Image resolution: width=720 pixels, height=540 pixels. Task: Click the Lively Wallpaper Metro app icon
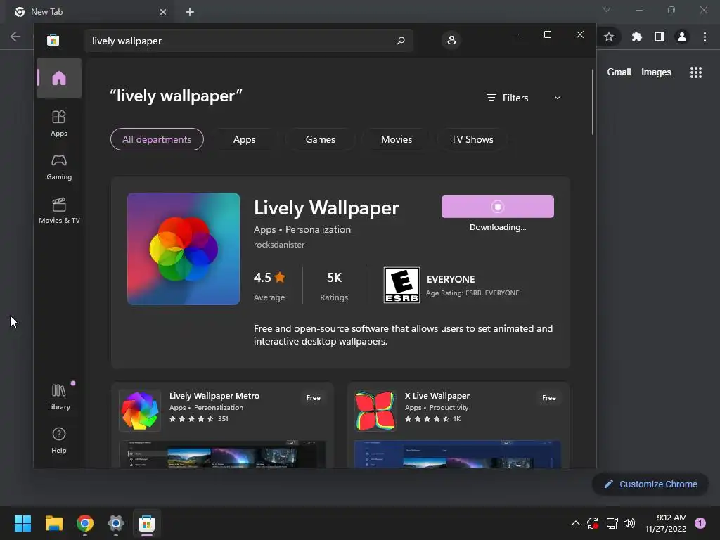pyautogui.click(x=140, y=411)
